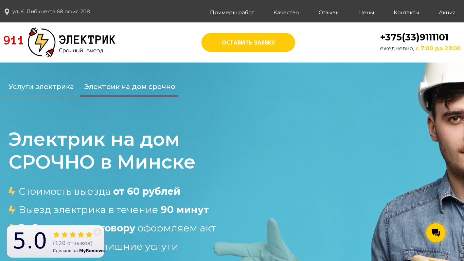Screen dimensions: 464x261
Task: Collapse the reviews widget with chevron
Action: click(x=97, y=232)
